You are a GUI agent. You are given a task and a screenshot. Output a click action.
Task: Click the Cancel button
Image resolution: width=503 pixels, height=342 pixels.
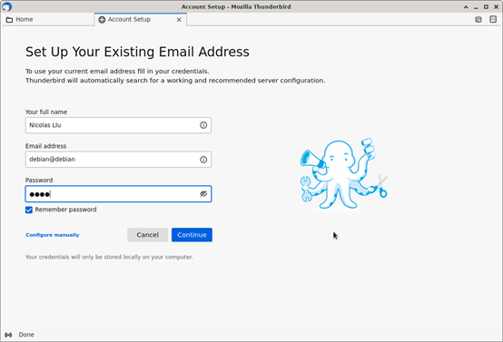[x=148, y=235]
